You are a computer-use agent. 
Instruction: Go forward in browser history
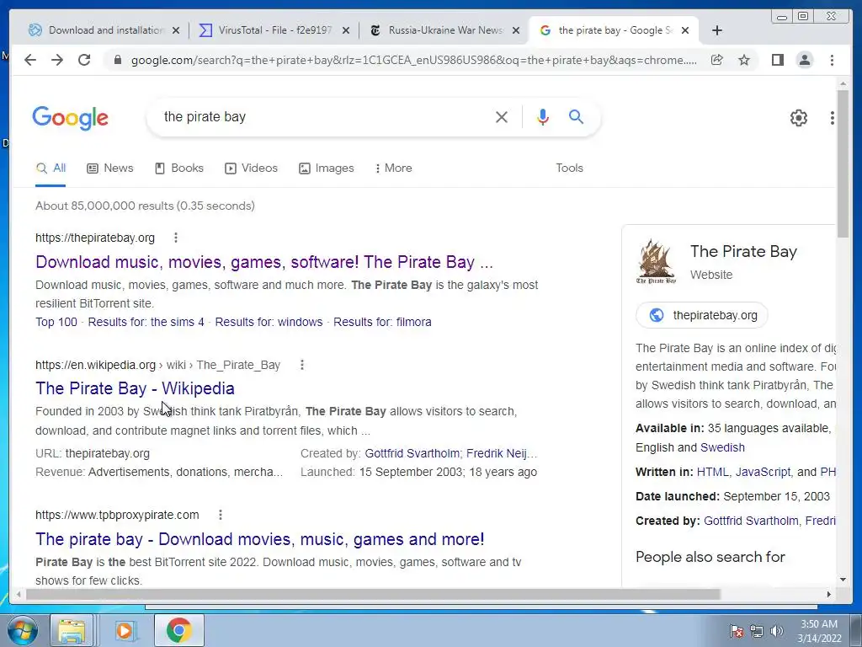click(57, 60)
